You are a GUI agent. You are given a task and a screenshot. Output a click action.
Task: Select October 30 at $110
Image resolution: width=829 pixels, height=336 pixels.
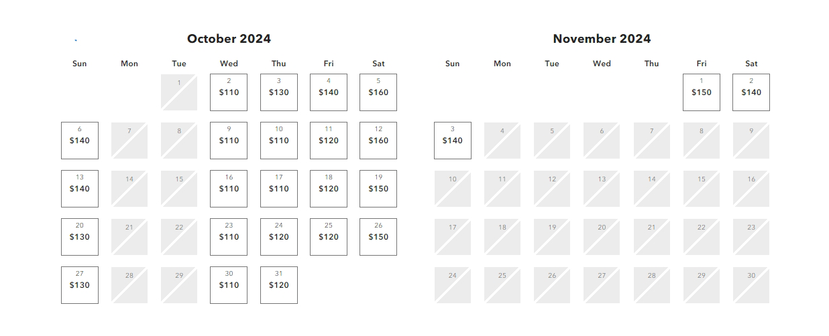tap(229, 285)
